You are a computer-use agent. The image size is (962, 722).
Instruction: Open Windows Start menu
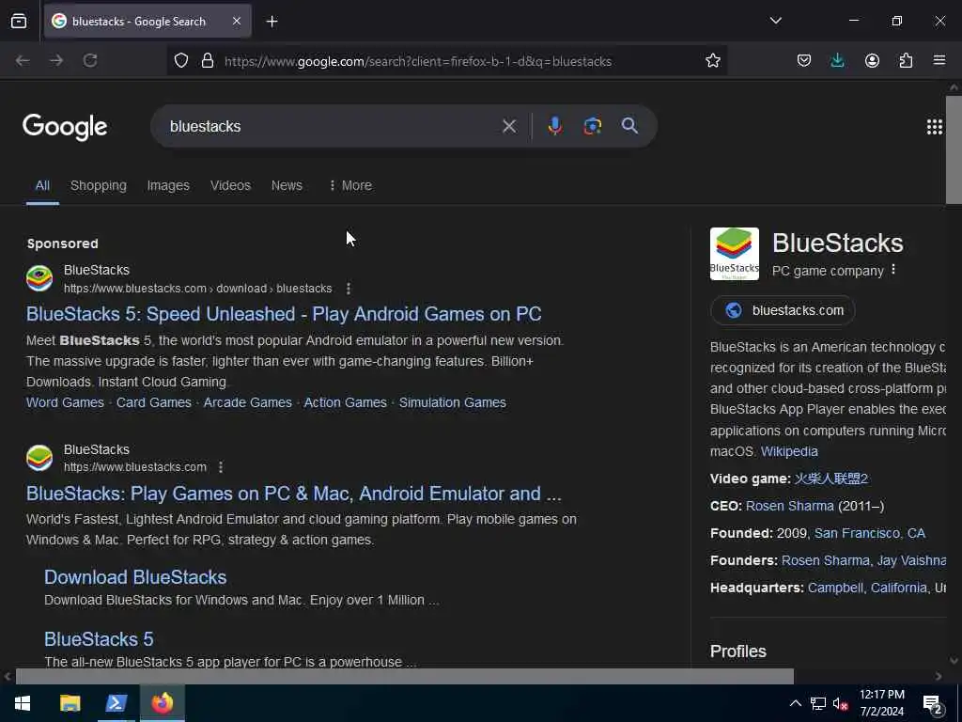pos(23,703)
